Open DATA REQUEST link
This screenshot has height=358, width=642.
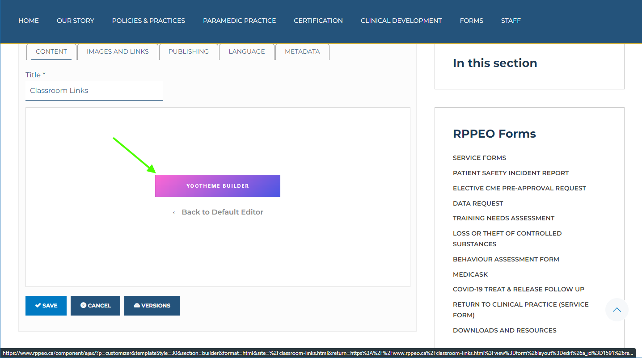pos(478,203)
